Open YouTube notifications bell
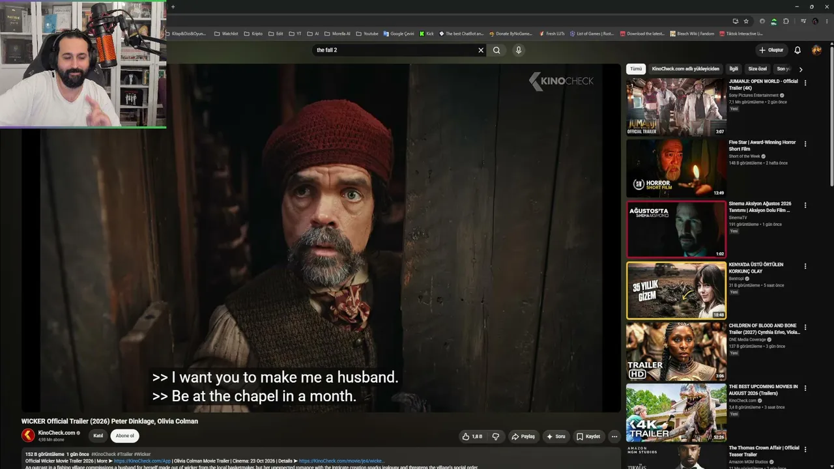Screen dimensions: 834x469 tap(798, 50)
